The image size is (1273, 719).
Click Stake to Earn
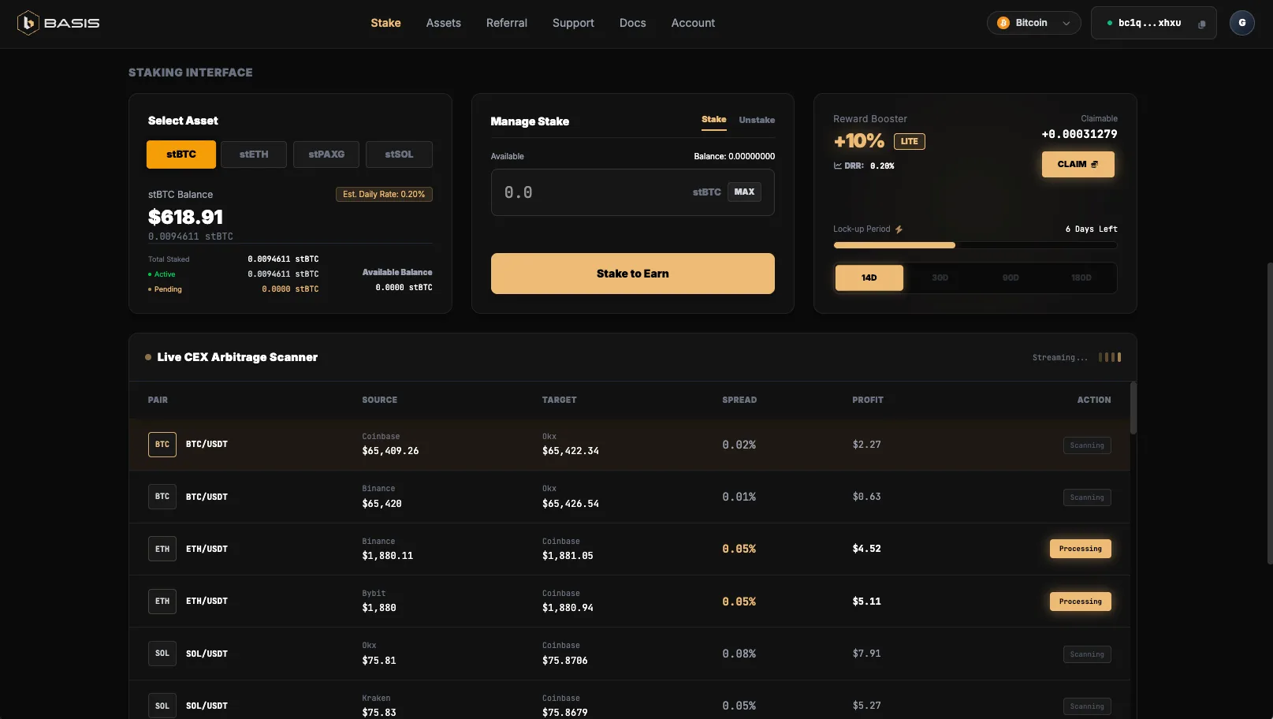point(633,274)
